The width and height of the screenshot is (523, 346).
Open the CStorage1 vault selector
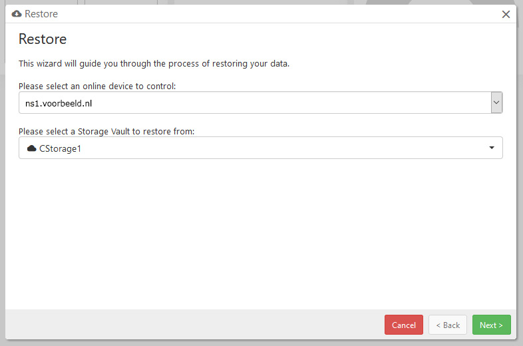coord(260,148)
